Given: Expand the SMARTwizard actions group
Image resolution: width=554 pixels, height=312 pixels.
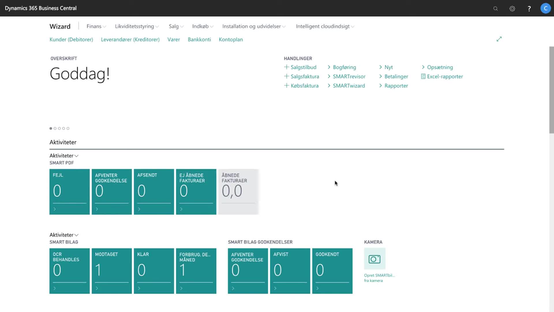Looking at the screenshot, I should coord(346,86).
